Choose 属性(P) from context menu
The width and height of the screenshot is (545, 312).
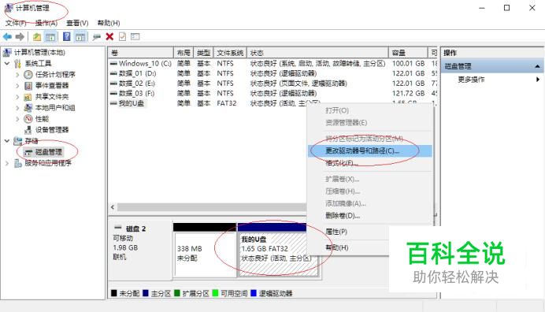coord(370,232)
